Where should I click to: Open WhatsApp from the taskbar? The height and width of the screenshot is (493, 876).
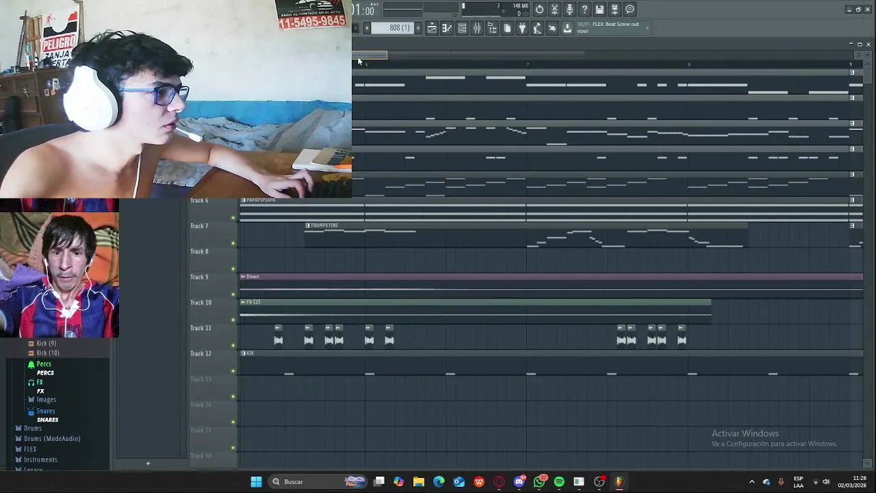539,482
